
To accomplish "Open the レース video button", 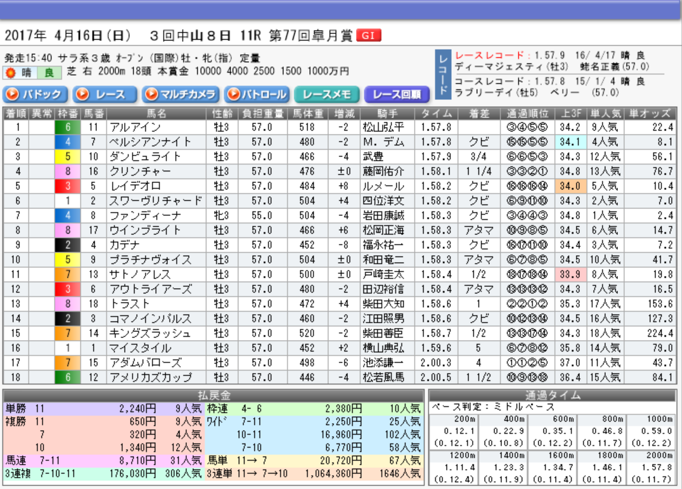I will pos(105,94).
